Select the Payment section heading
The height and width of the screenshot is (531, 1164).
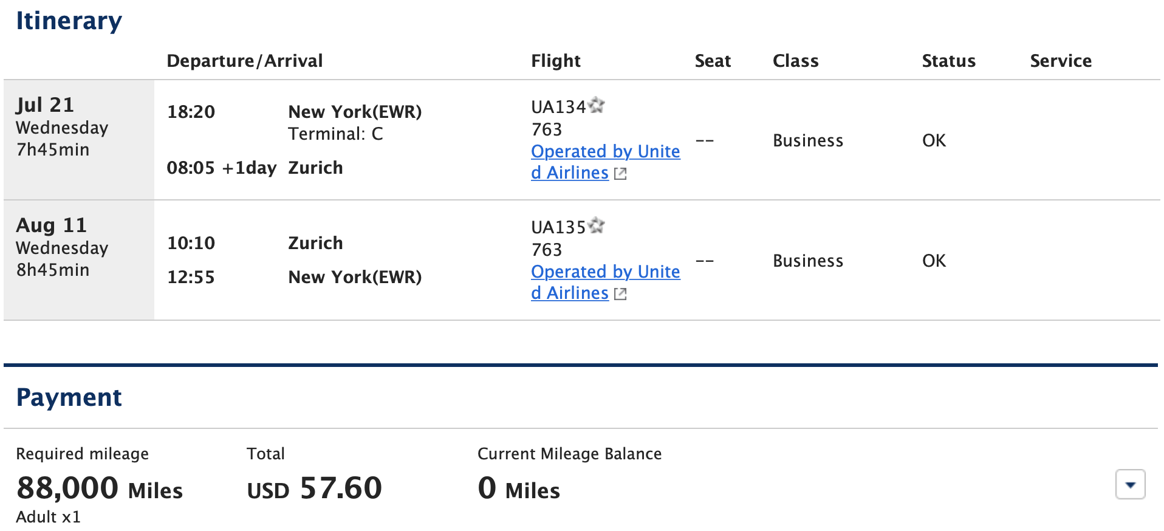[x=69, y=397]
